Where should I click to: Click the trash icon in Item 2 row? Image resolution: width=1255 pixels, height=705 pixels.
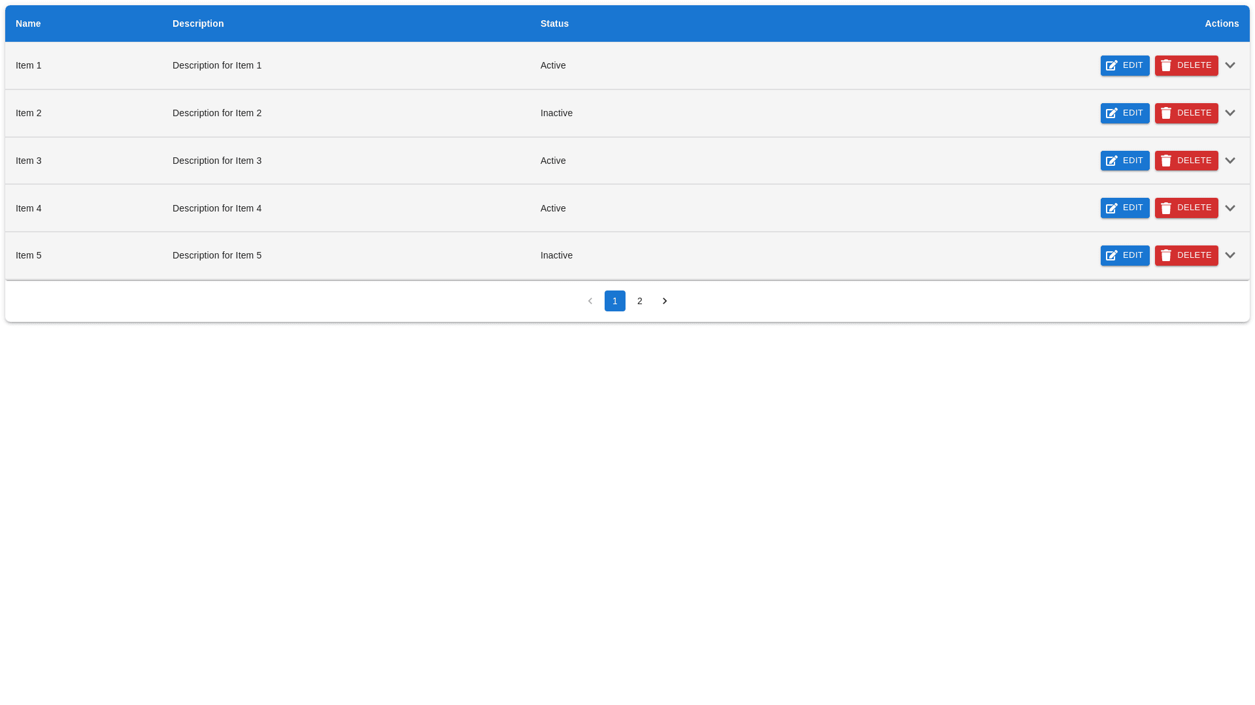click(x=1166, y=114)
